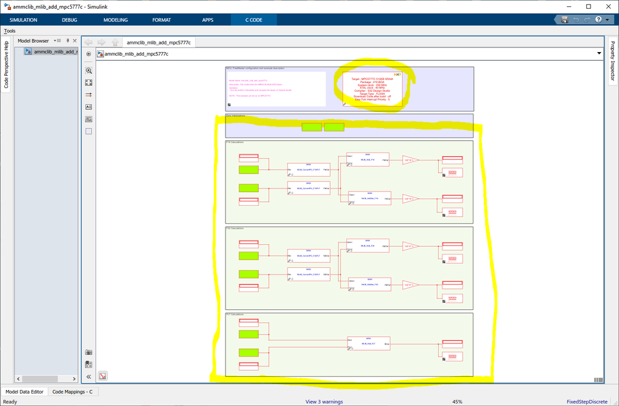Open the SIMULATION ribbon tab
This screenshot has height=406, width=619.
click(x=24, y=20)
